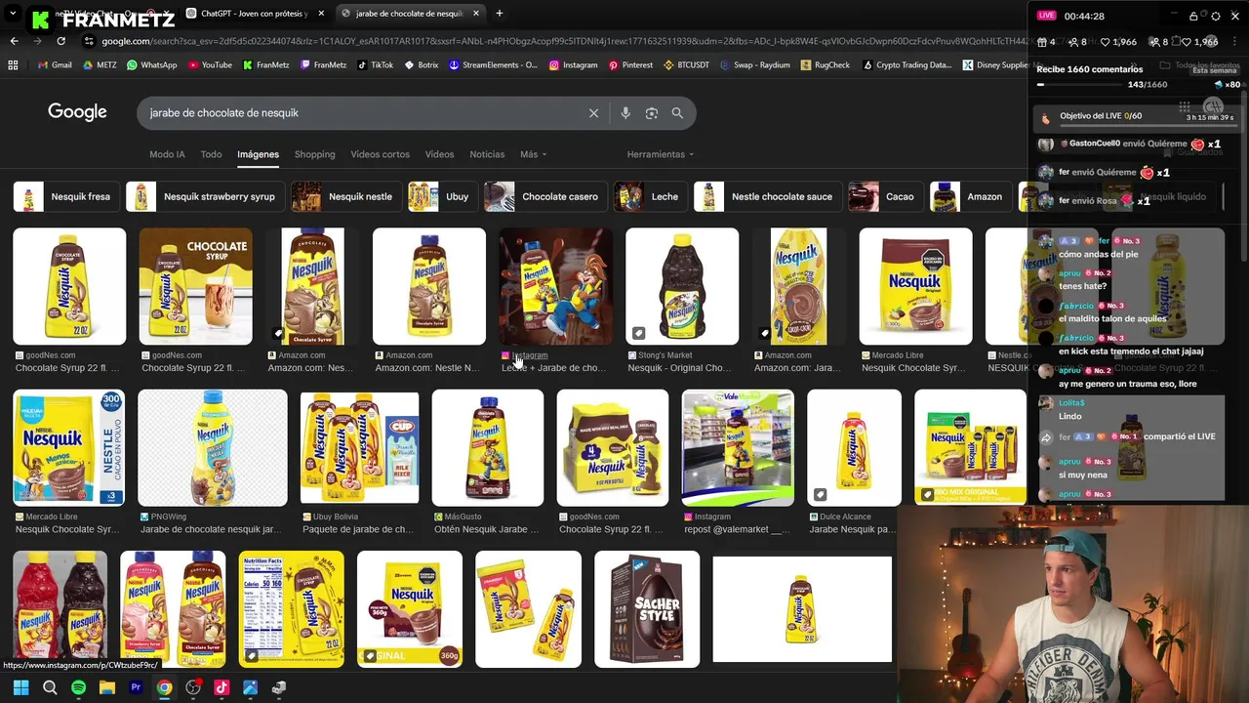Open the Ubuy Bolivia syrup pack image
Screen dimensions: 1249x703
click(359, 447)
